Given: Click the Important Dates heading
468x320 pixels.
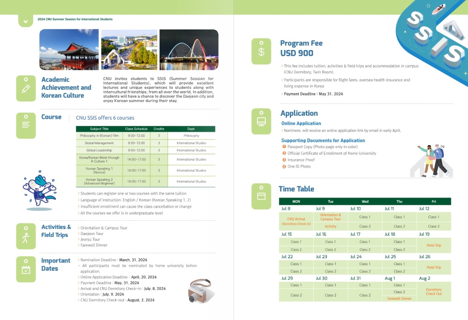Looking at the screenshot, I should click(x=55, y=265).
